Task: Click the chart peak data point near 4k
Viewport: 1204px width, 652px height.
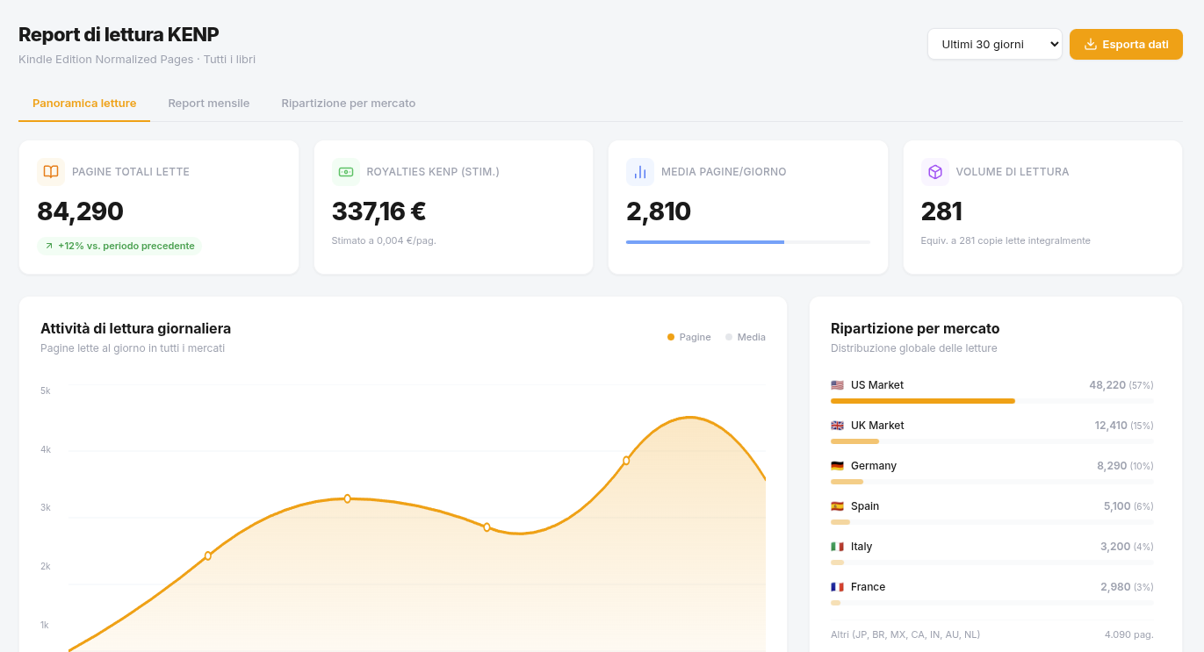Action: pos(626,461)
